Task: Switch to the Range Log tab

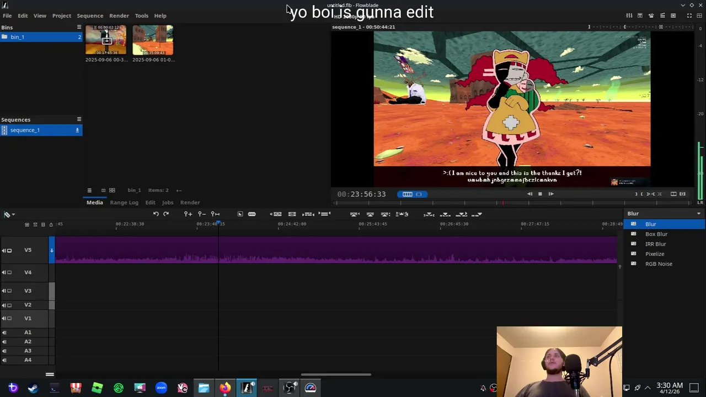Action: click(124, 202)
